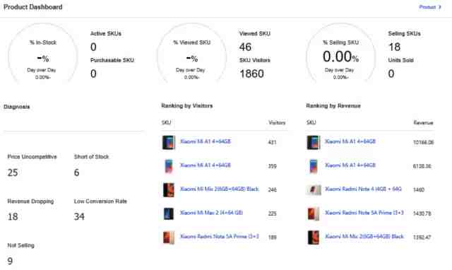The image size is (452, 270).
Task: Click the % Selling SKU gauge circle
Action: coord(340,54)
